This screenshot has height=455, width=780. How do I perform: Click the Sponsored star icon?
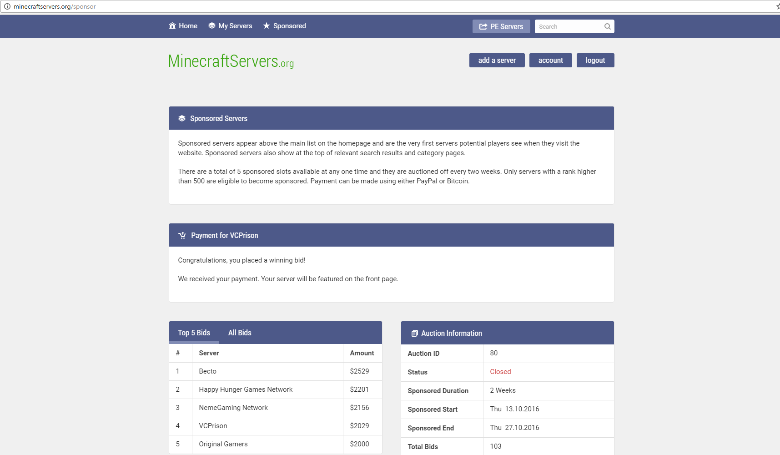point(267,26)
